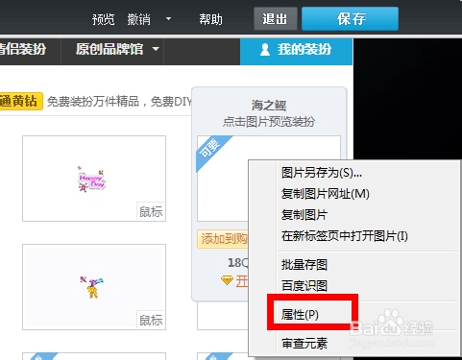Viewport: 462px width, 360px height.
Task: Click the 预览 preview button
Action: [x=103, y=19]
